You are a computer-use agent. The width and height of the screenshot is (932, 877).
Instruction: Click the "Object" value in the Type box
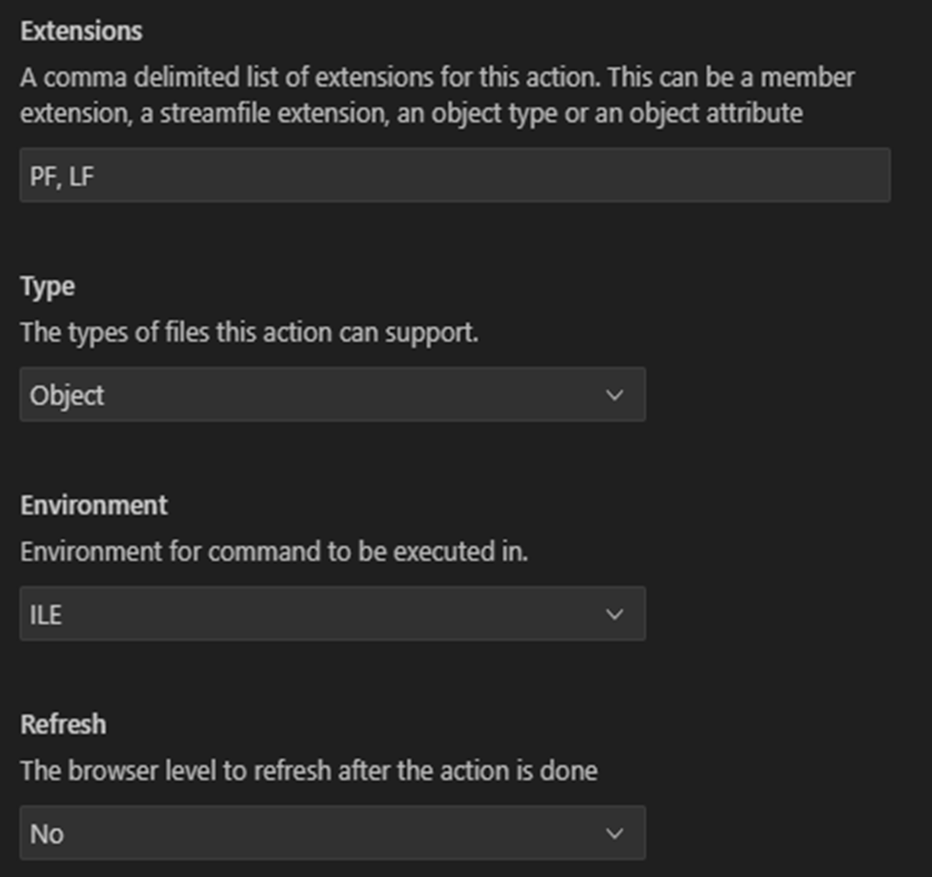tap(67, 396)
